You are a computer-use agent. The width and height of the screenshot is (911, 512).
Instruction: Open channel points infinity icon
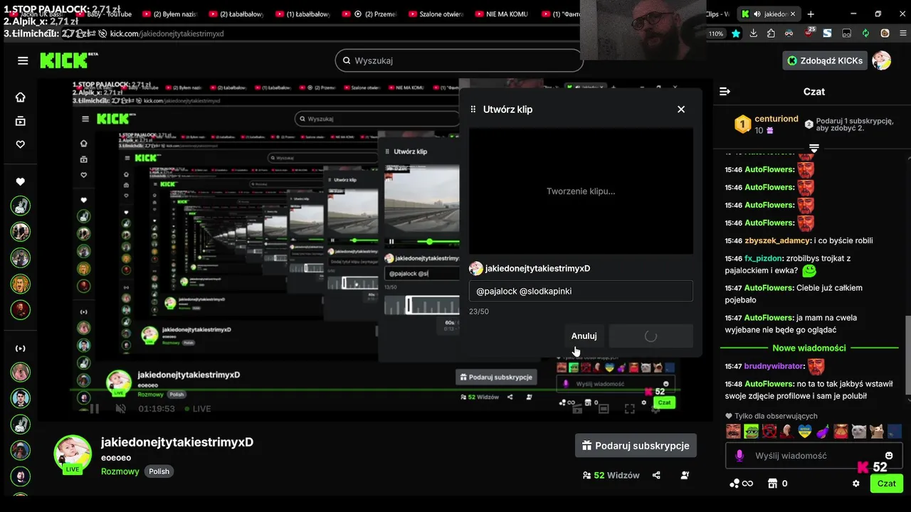pyautogui.click(x=741, y=484)
